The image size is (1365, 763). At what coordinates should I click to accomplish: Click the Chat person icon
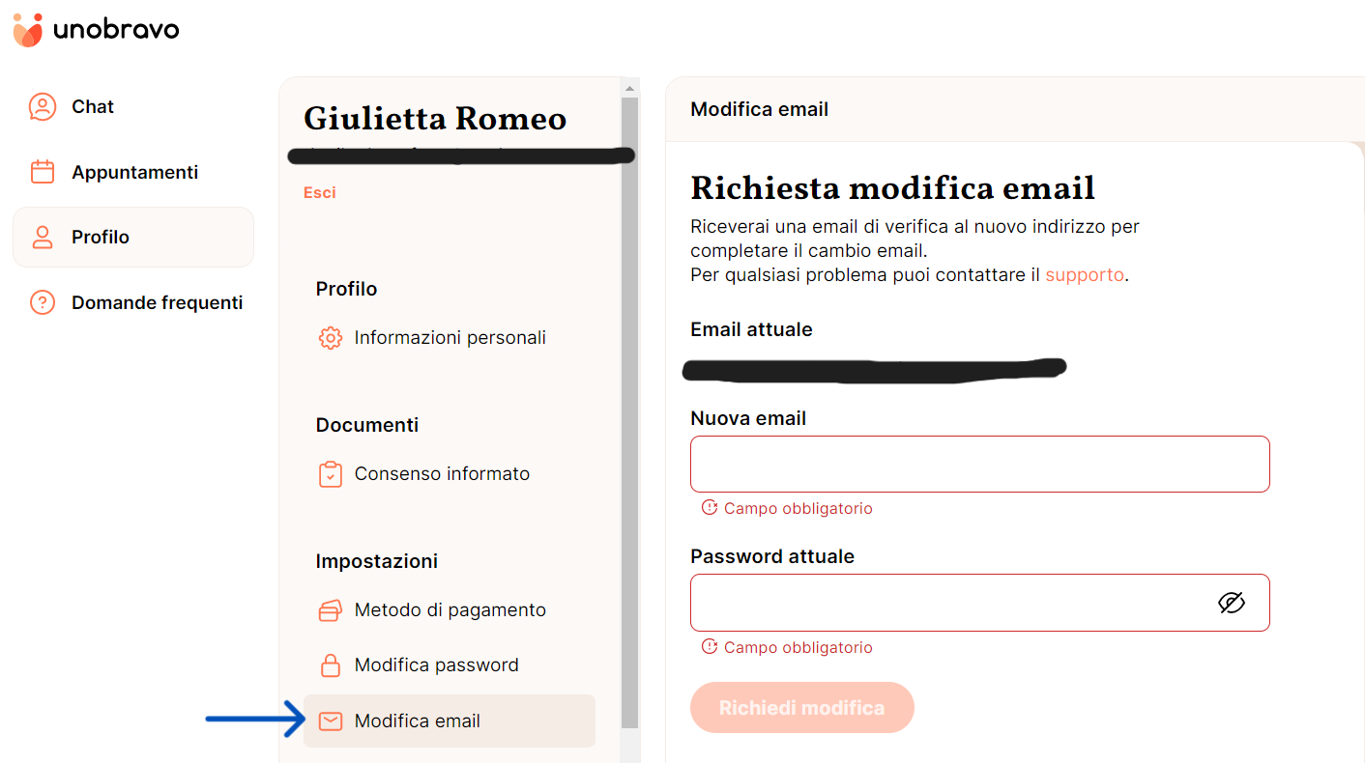click(43, 106)
